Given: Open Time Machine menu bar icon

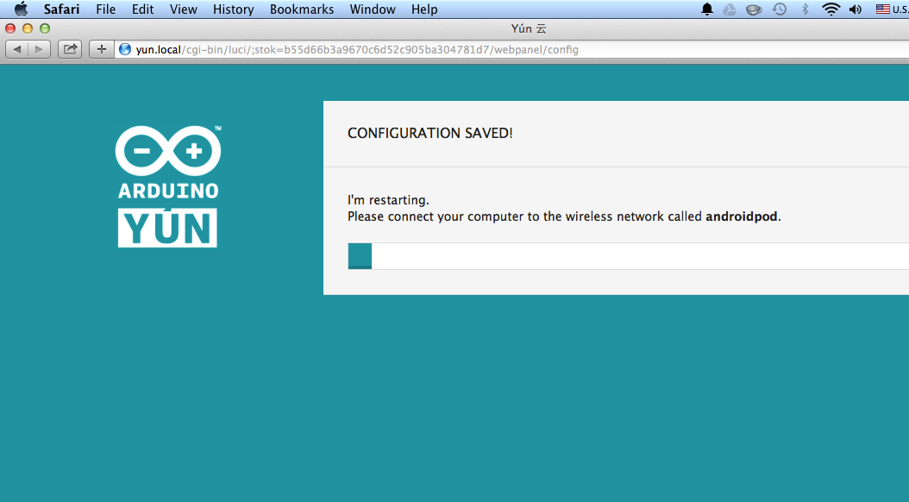Looking at the screenshot, I should tap(780, 9).
